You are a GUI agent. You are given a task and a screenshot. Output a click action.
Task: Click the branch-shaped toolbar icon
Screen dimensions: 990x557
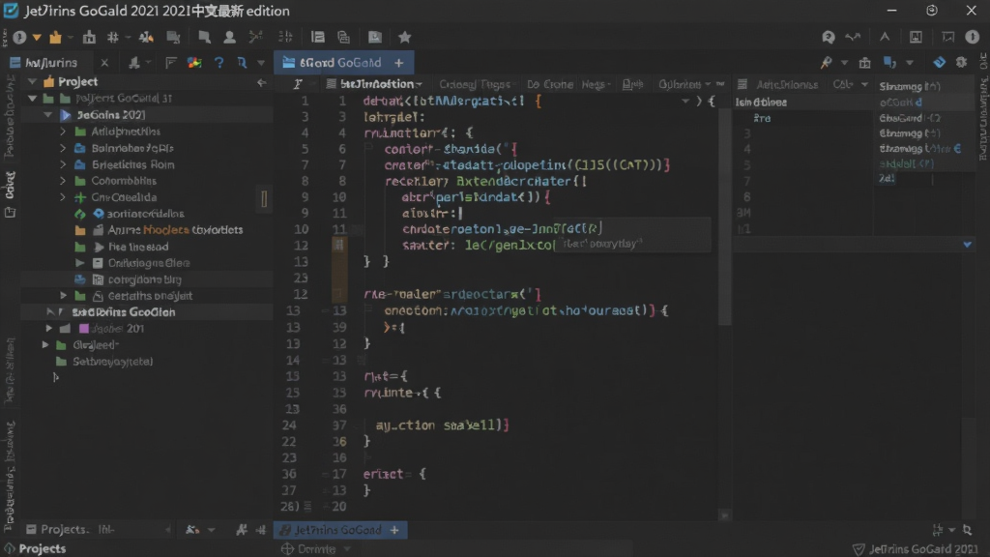[x=255, y=38]
